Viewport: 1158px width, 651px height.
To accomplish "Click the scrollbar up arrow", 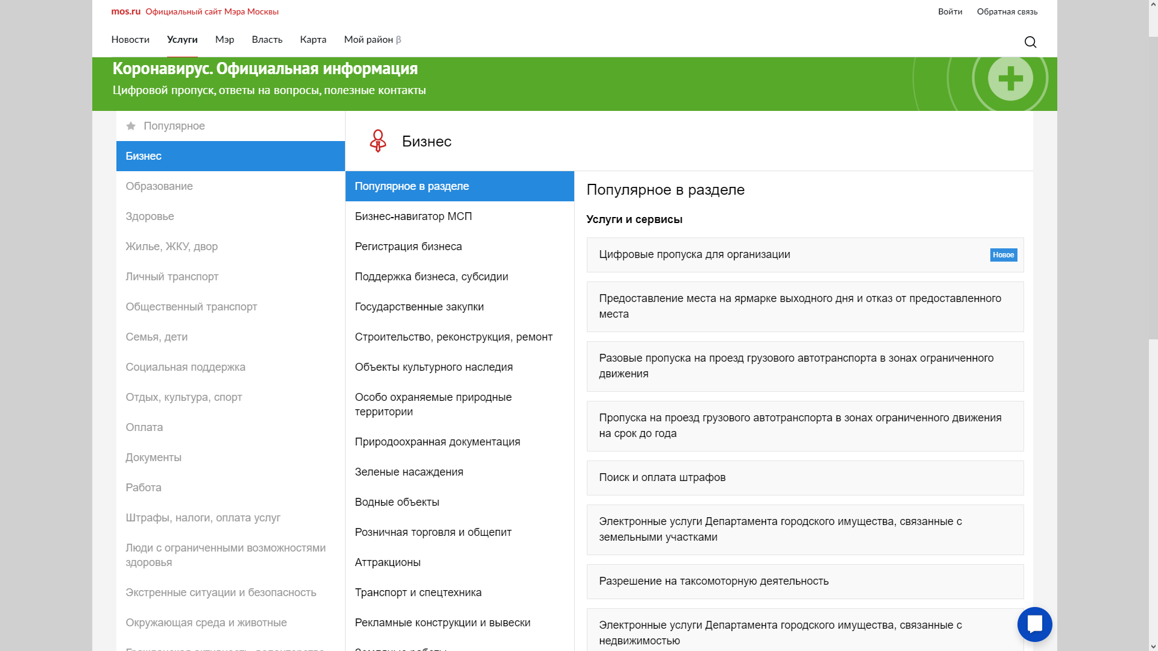I will pyautogui.click(x=1153, y=5).
